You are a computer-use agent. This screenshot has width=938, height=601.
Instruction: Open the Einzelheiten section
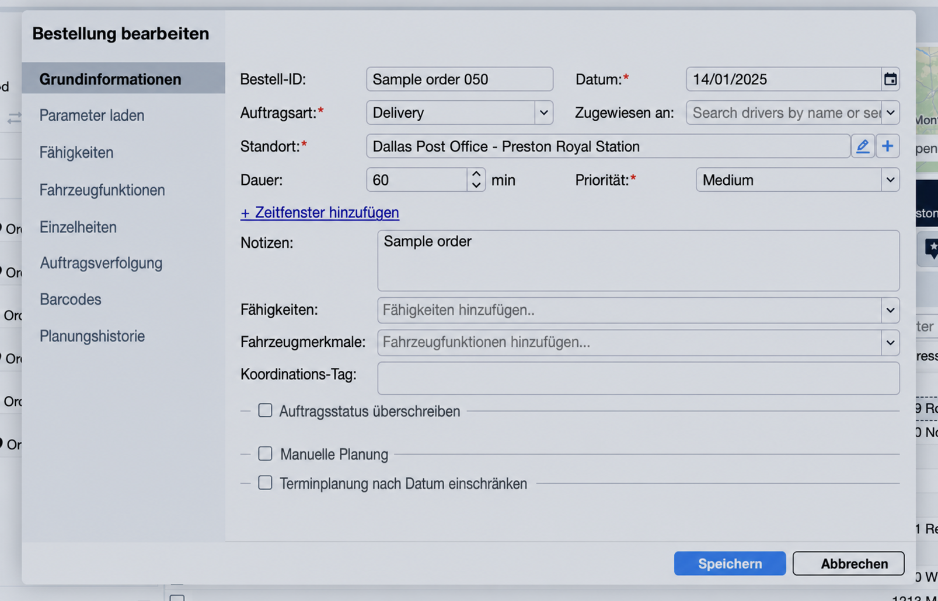point(78,227)
